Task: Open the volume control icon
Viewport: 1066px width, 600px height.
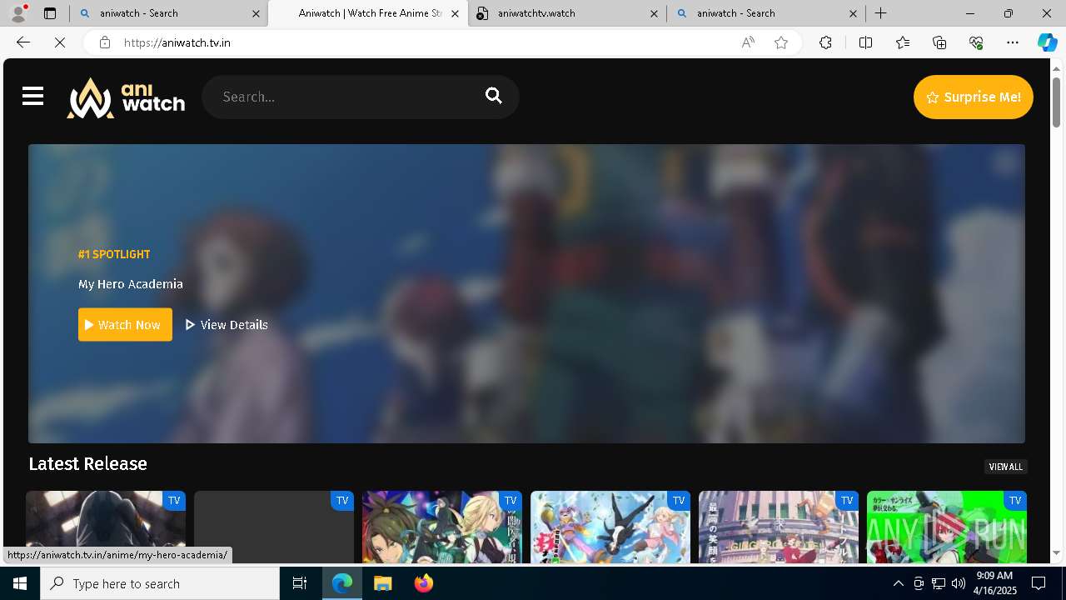Action: click(958, 583)
